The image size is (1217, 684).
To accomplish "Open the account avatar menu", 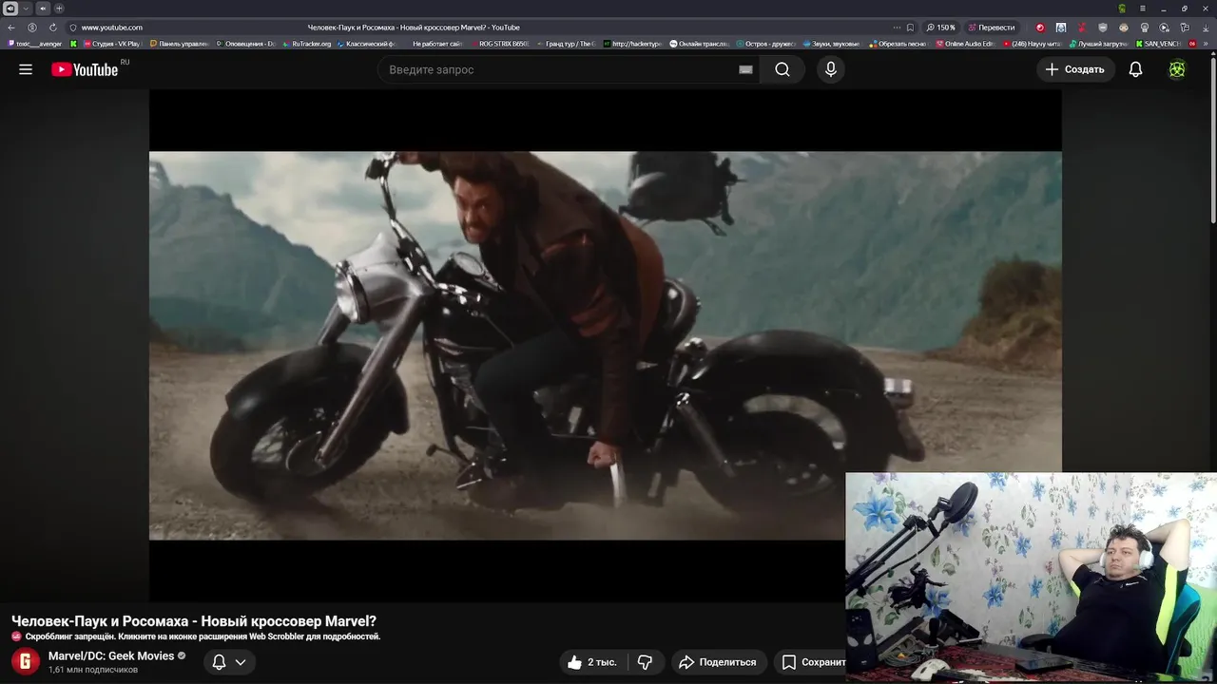I will click(x=1177, y=69).
